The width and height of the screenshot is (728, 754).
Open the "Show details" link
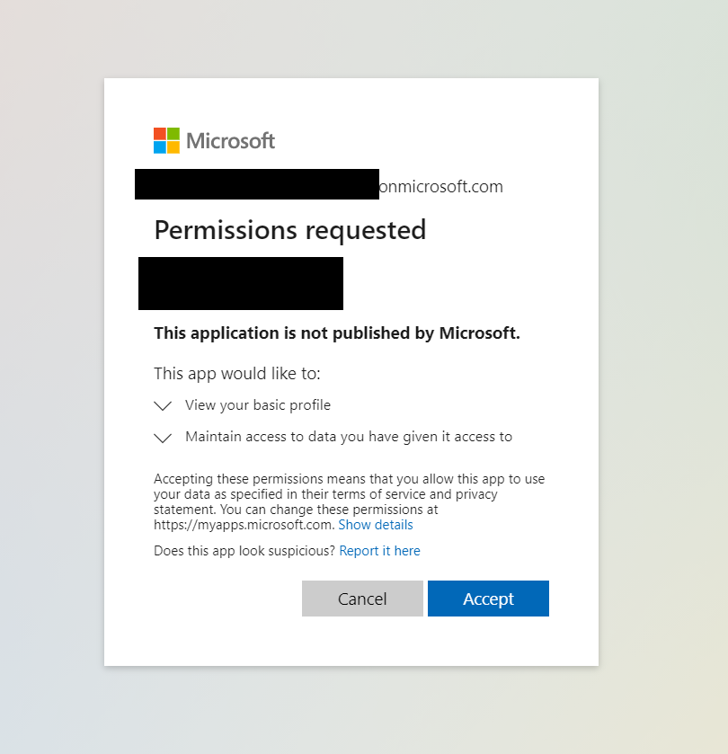pyautogui.click(x=376, y=525)
